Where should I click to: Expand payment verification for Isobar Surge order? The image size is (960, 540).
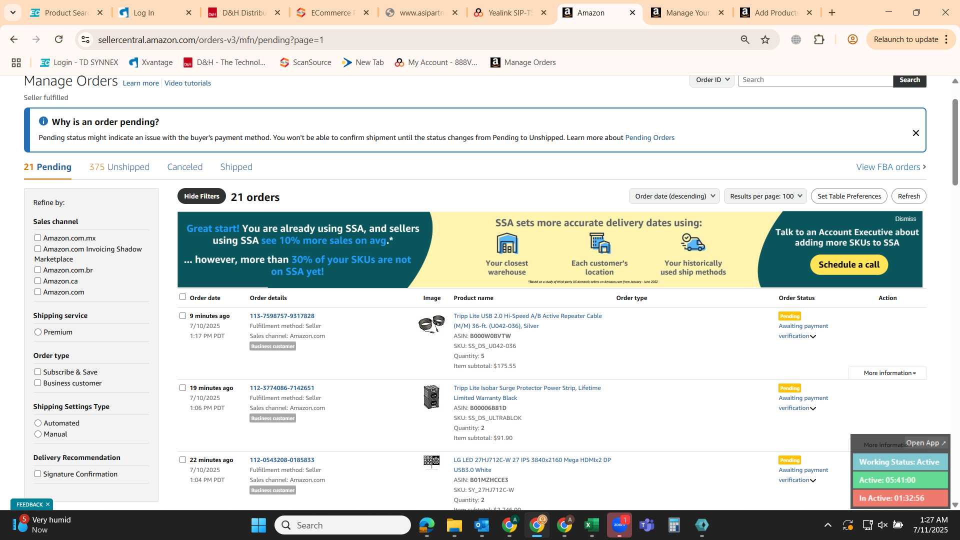tap(813, 408)
